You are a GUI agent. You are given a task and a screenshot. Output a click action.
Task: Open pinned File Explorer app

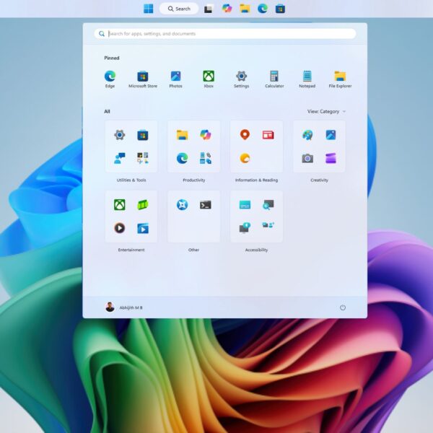pos(340,79)
